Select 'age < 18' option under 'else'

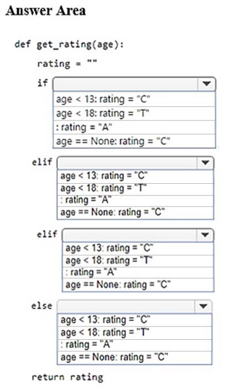(x=134, y=333)
